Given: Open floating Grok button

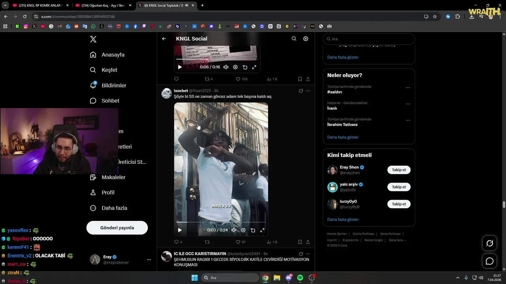Looking at the screenshot, I should click(x=490, y=243).
